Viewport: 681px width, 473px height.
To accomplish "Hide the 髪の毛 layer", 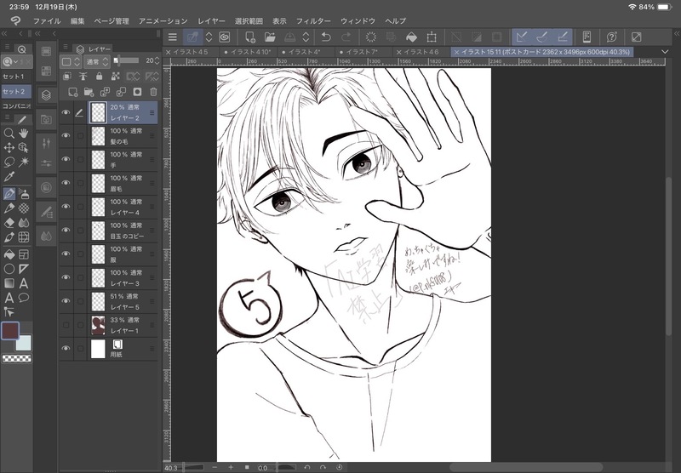I will tap(66, 134).
